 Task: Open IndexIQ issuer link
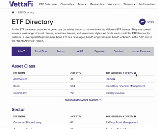[110, 79]
